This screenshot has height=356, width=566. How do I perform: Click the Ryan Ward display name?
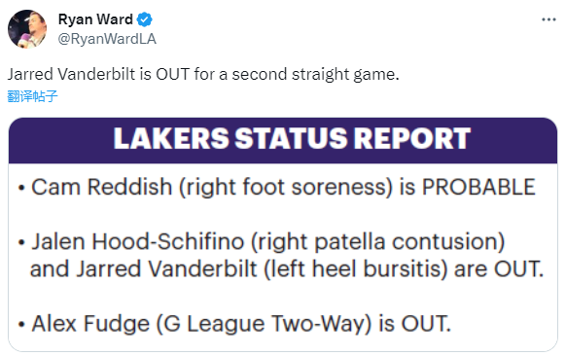(x=95, y=19)
